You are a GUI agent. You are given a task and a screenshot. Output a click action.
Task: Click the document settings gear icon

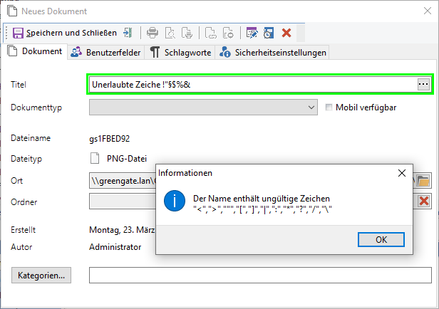click(x=228, y=33)
